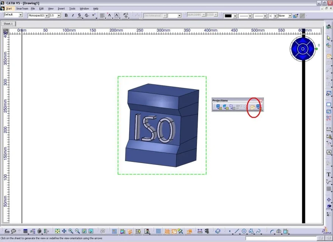Toggle Strikethrough text formatting
The height and width of the screenshot is (242, 333).
click(86, 16)
